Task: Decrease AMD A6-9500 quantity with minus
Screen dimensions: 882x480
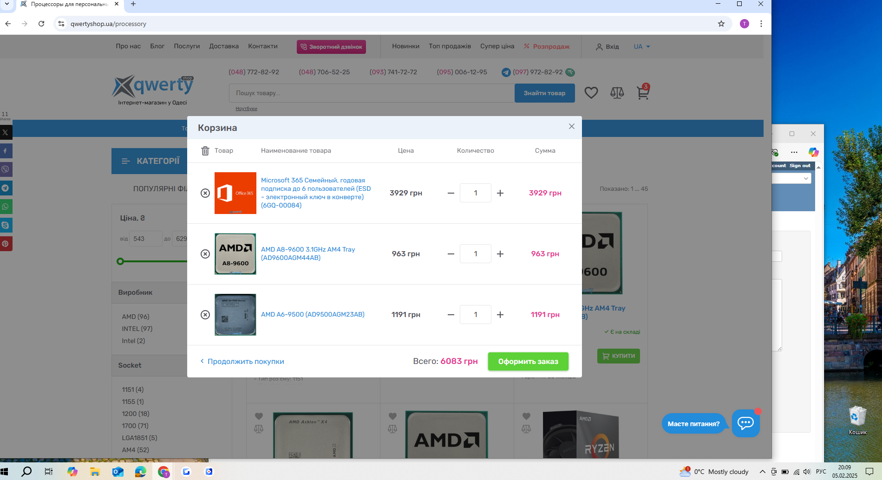Action: coord(451,315)
